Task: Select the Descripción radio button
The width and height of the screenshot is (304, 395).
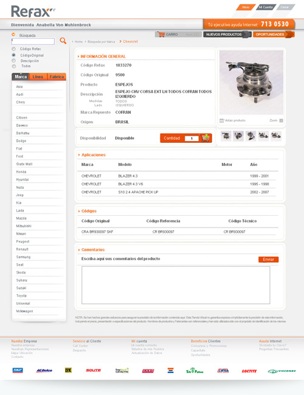Action: 13,60
